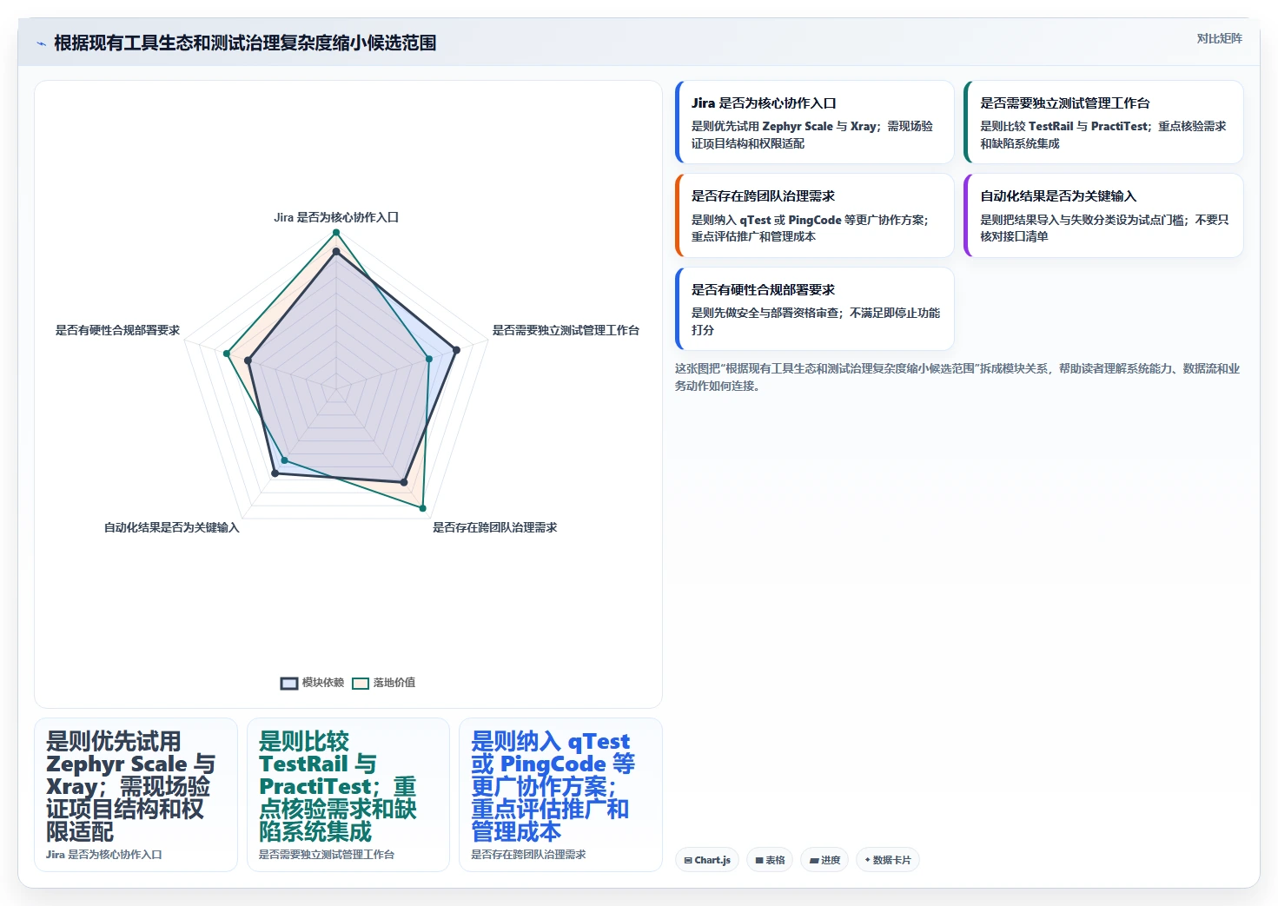Click the radar axis label 是否有硬性合规部署要求
Image resolution: width=1278 pixels, height=906 pixels.
point(117,330)
